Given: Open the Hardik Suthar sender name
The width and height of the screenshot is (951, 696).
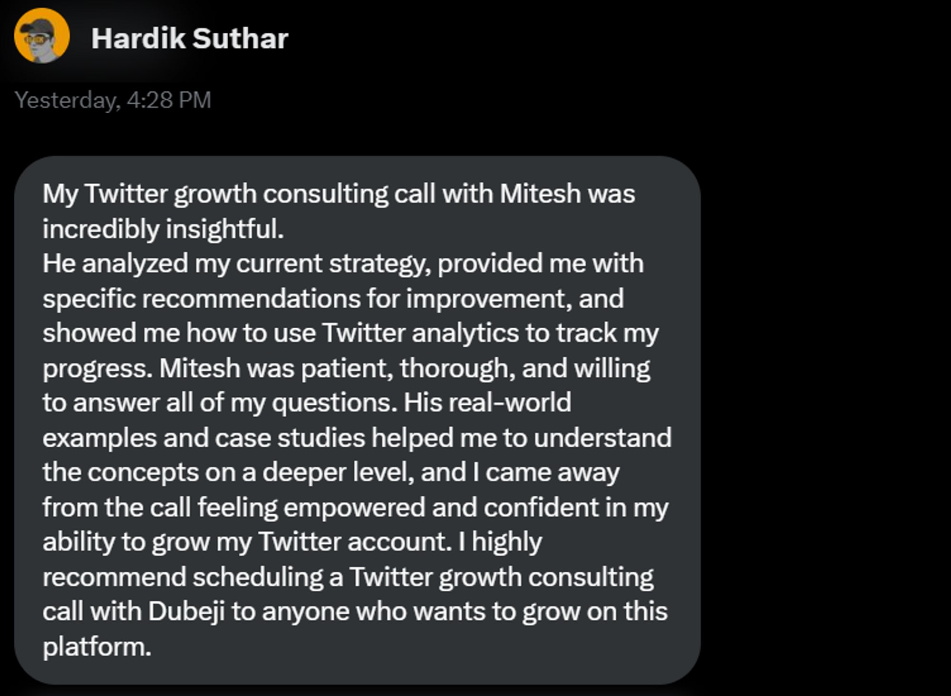Looking at the screenshot, I should click(189, 38).
